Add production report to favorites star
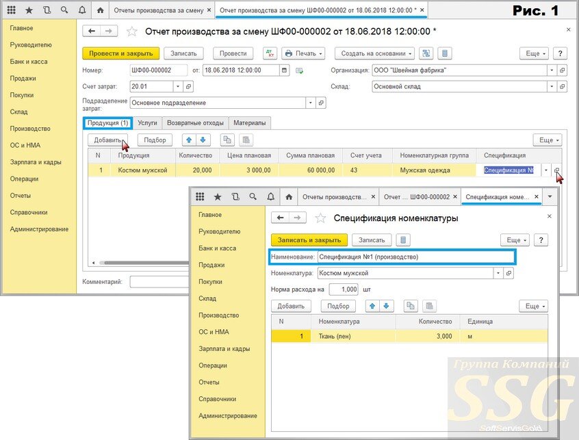Viewport: 579px width, 440px height. point(132,31)
